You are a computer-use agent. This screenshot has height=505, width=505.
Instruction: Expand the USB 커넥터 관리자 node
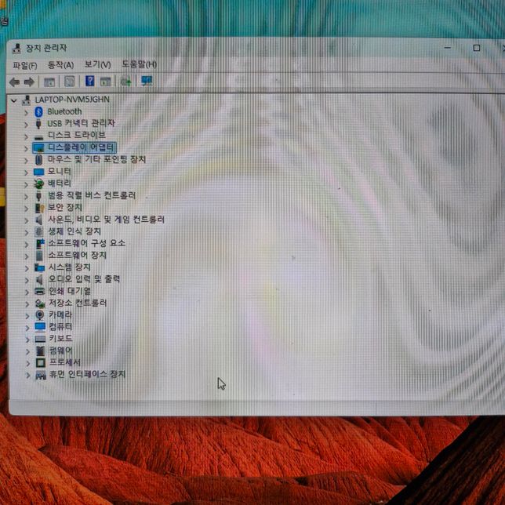coord(26,123)
